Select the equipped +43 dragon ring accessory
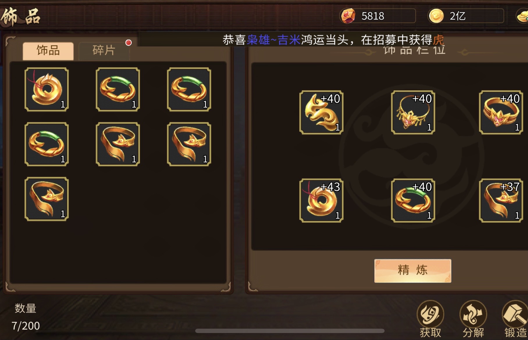 click(x=321, y=201)
